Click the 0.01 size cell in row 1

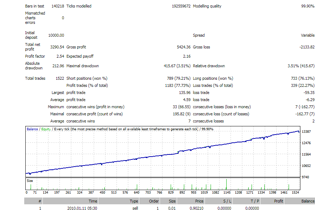172,208
